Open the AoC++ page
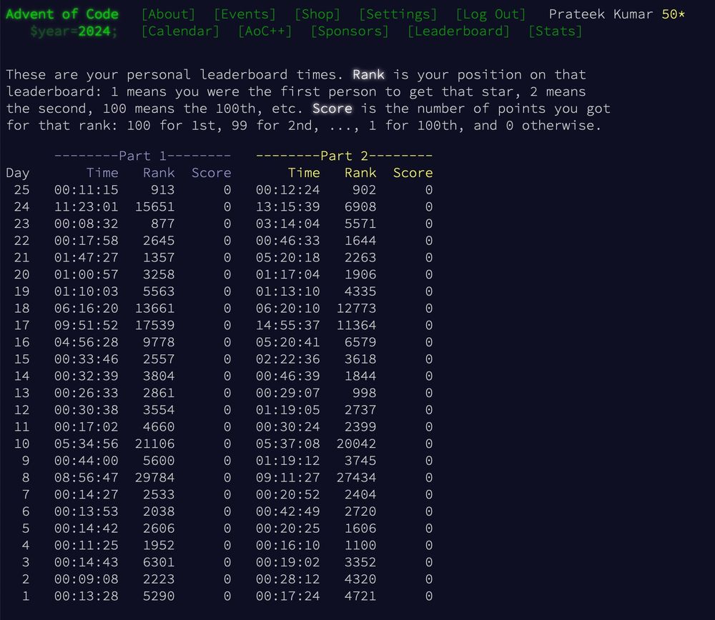The height and width of the screenshot is (620, 715). [x=265, y=31]
